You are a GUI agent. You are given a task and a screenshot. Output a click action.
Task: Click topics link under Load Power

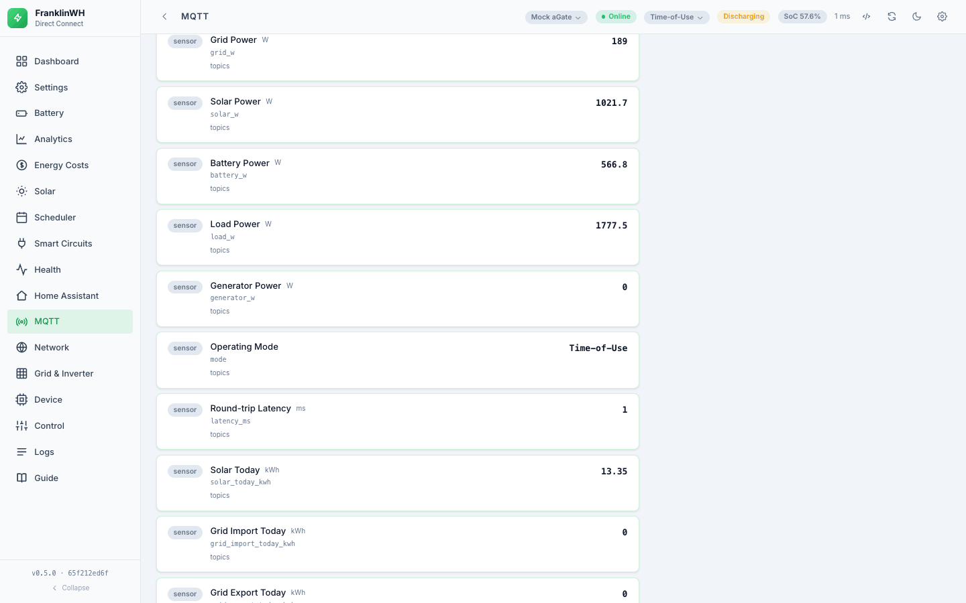[220, 251]
